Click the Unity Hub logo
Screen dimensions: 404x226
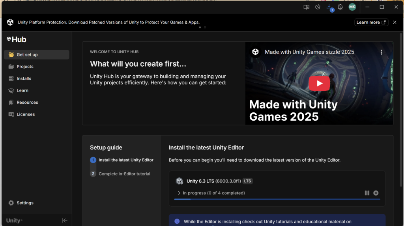[17, 39]
